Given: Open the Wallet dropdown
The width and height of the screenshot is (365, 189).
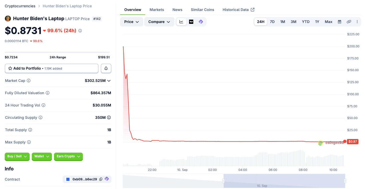Looking at the screenshot, I should pyautogui.click(x=42, y=156).
